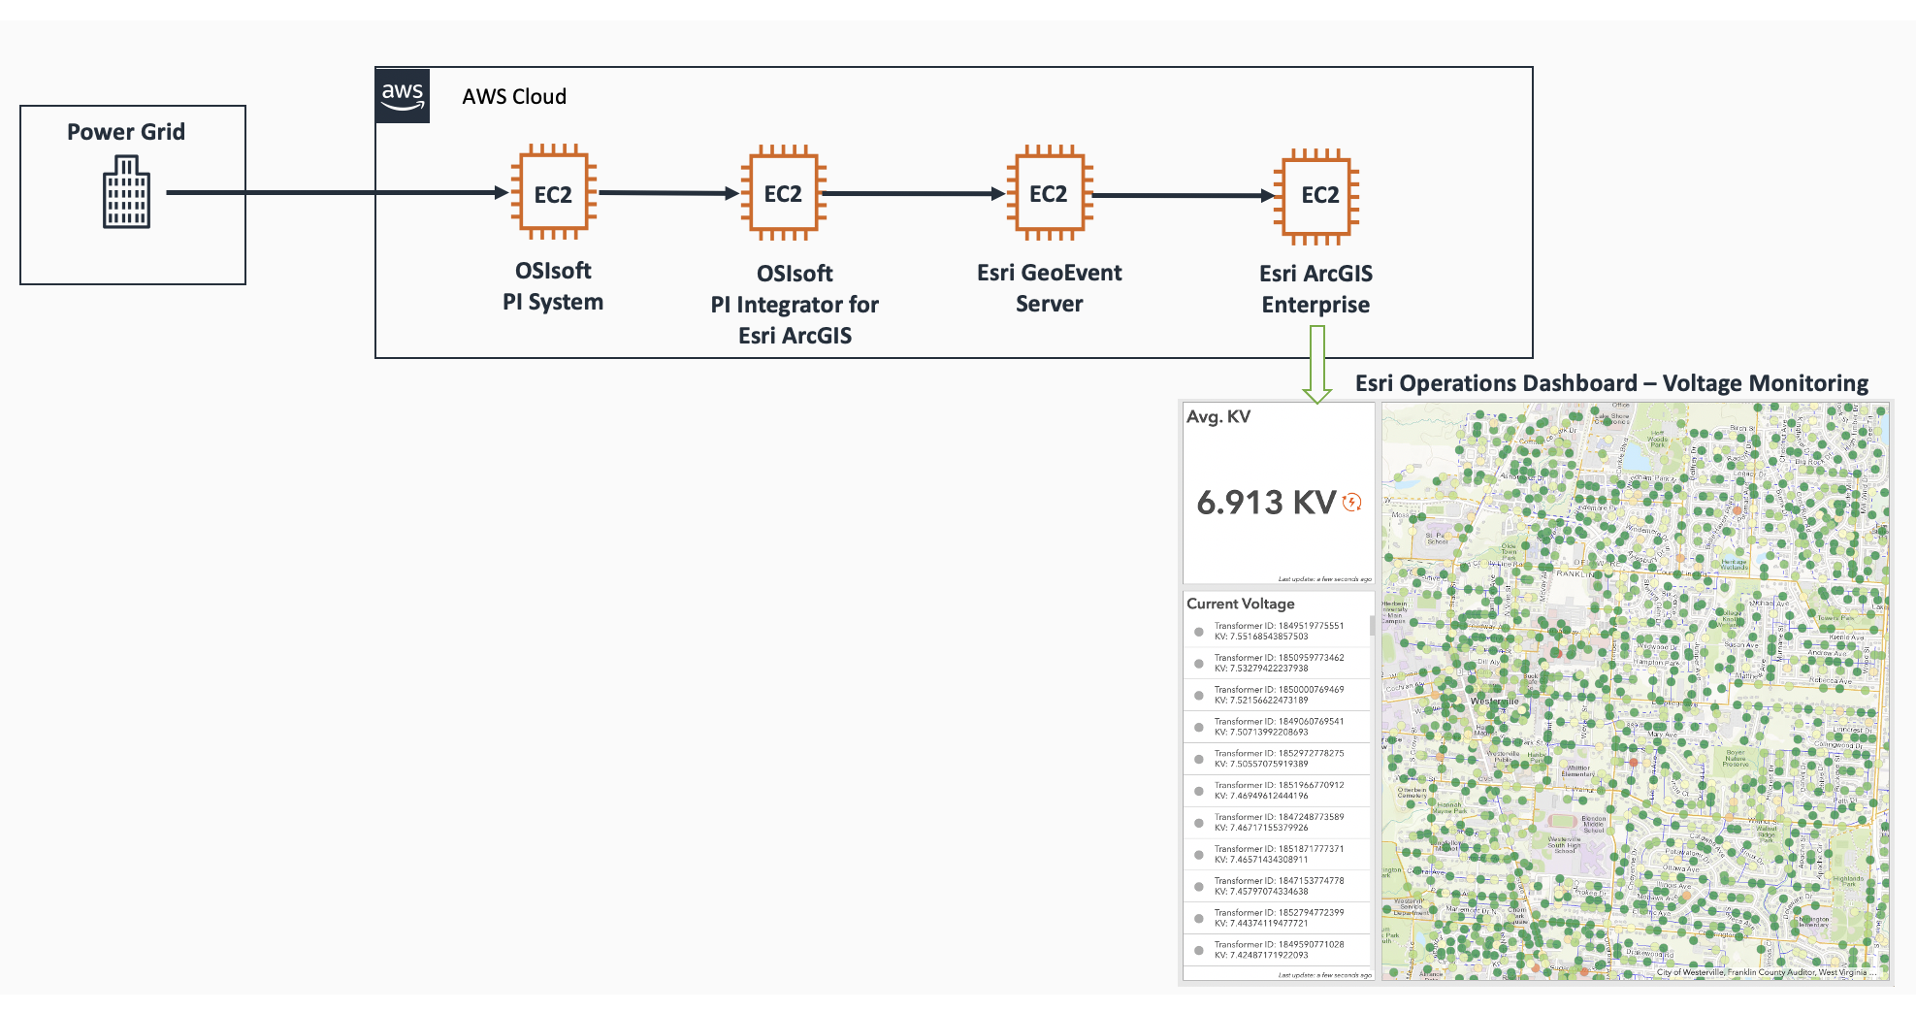Select row Transformer ID: 1851871777371
The image size is (1916, 1013).
1277,855
